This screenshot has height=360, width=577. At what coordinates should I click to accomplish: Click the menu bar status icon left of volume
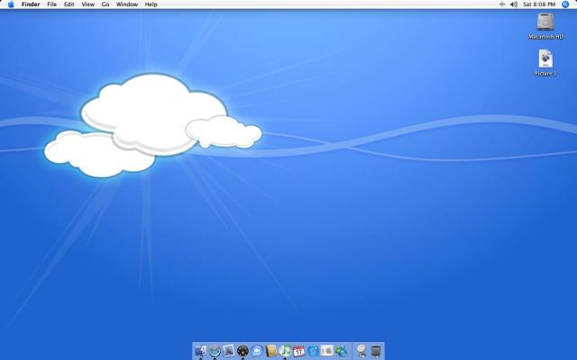point(502,4)
